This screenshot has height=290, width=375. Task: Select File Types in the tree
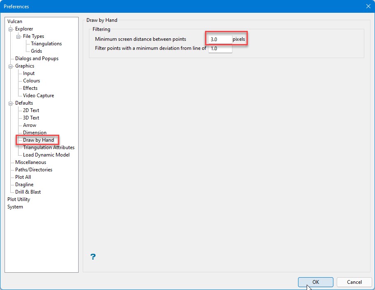click(33, 36)
